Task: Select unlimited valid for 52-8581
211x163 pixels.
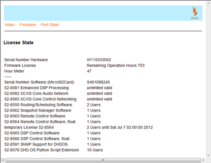Action: 100,88
